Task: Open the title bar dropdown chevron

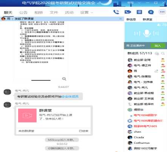Action: pos(139,3)
